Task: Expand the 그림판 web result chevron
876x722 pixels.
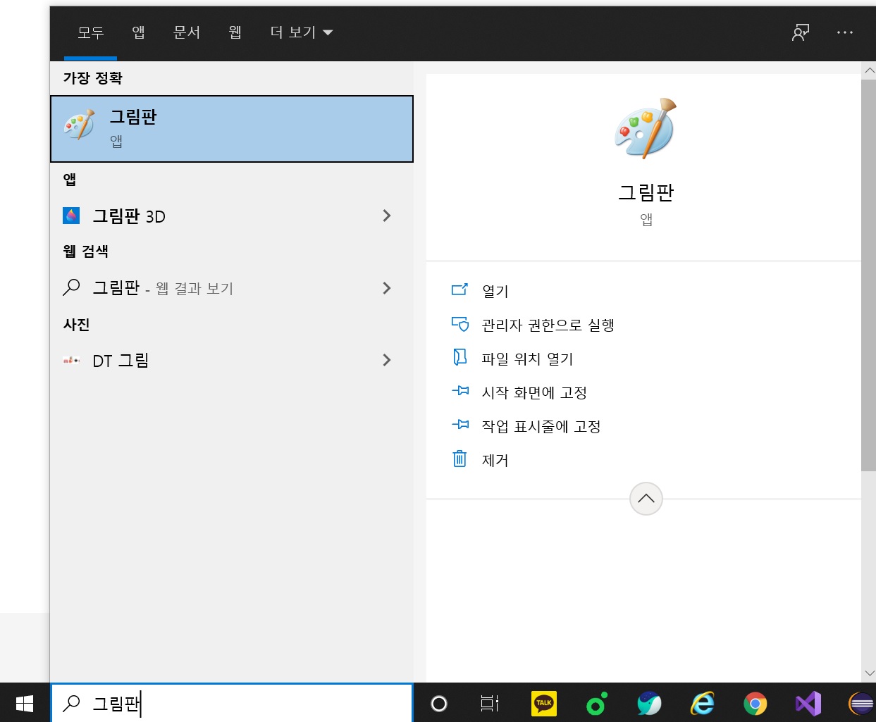Action: point(386,287)
